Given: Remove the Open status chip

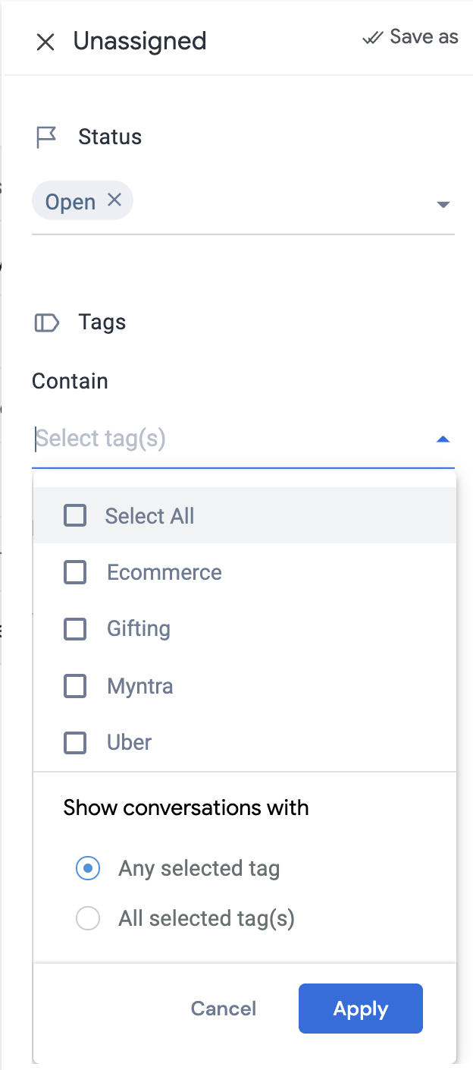Looking at the screenshot, I should pos(114,200).
